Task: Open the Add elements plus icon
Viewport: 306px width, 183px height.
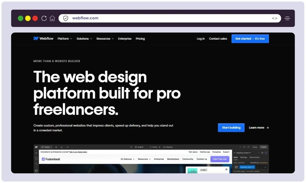Action: pyautogui.click(x=36, y=153)
